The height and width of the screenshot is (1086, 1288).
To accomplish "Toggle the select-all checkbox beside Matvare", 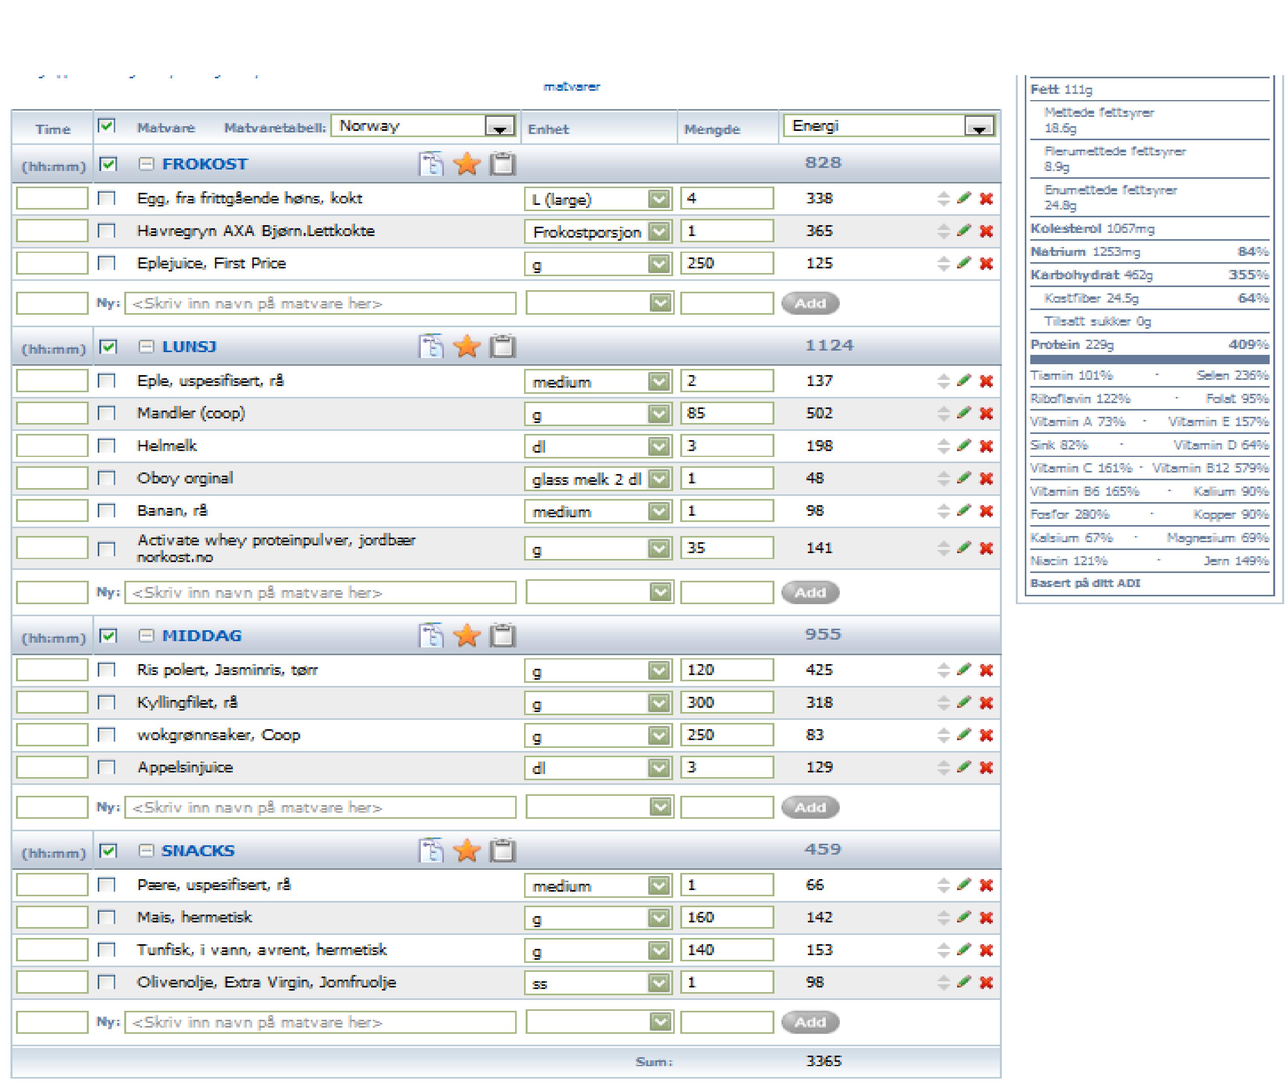I will 106,126.
